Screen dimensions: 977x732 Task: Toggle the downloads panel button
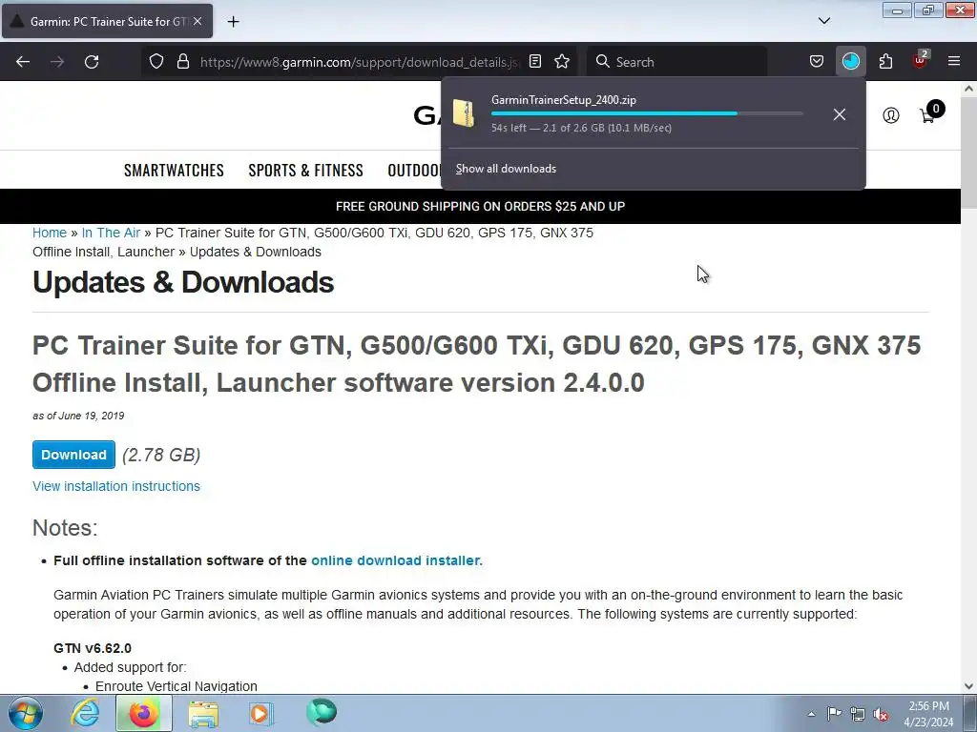pos(850,62)
